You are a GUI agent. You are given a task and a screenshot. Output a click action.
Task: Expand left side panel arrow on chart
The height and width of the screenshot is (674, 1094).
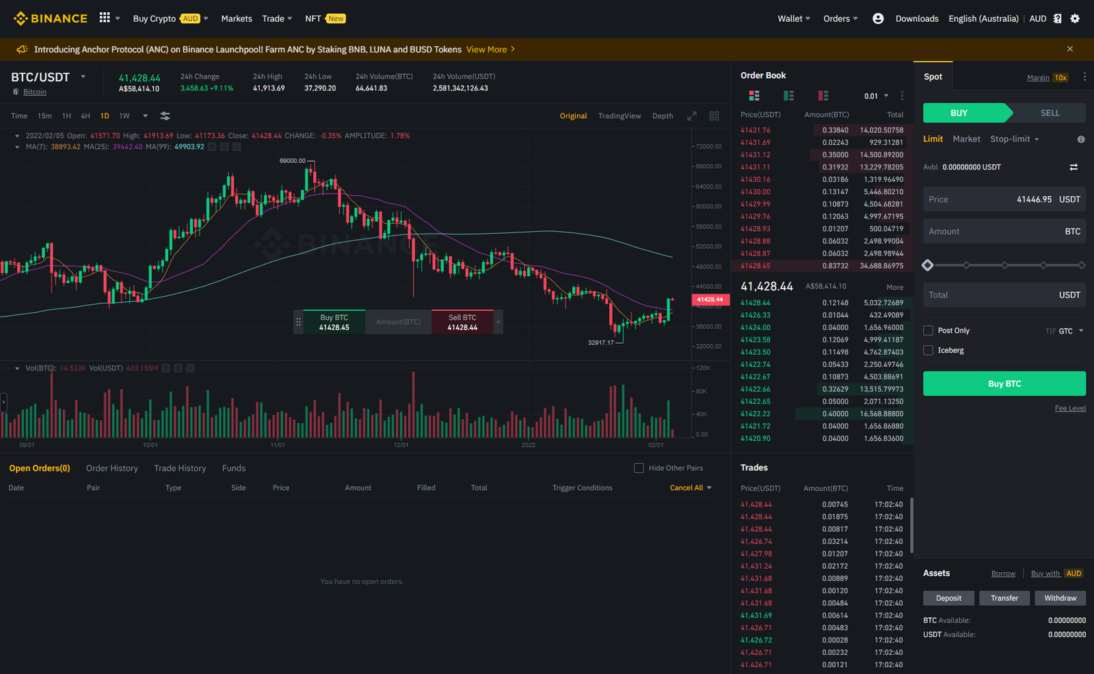click(x=3, y=402)
